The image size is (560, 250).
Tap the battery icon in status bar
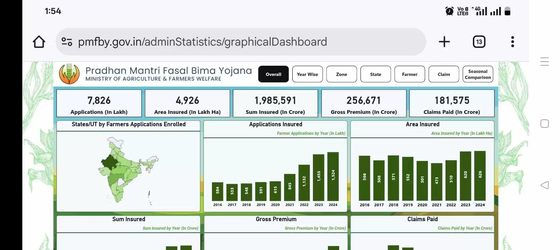pyautogui.click(x=507, y=11)
